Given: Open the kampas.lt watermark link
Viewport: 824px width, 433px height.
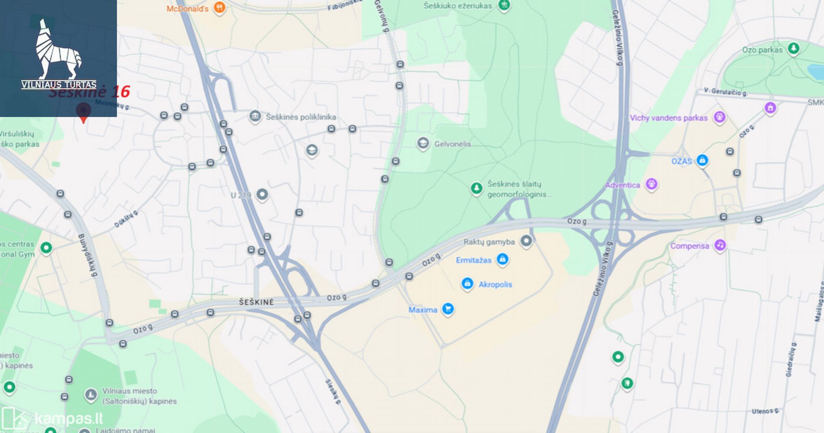Looking at the screenshot, I should (x=52, y=419).
